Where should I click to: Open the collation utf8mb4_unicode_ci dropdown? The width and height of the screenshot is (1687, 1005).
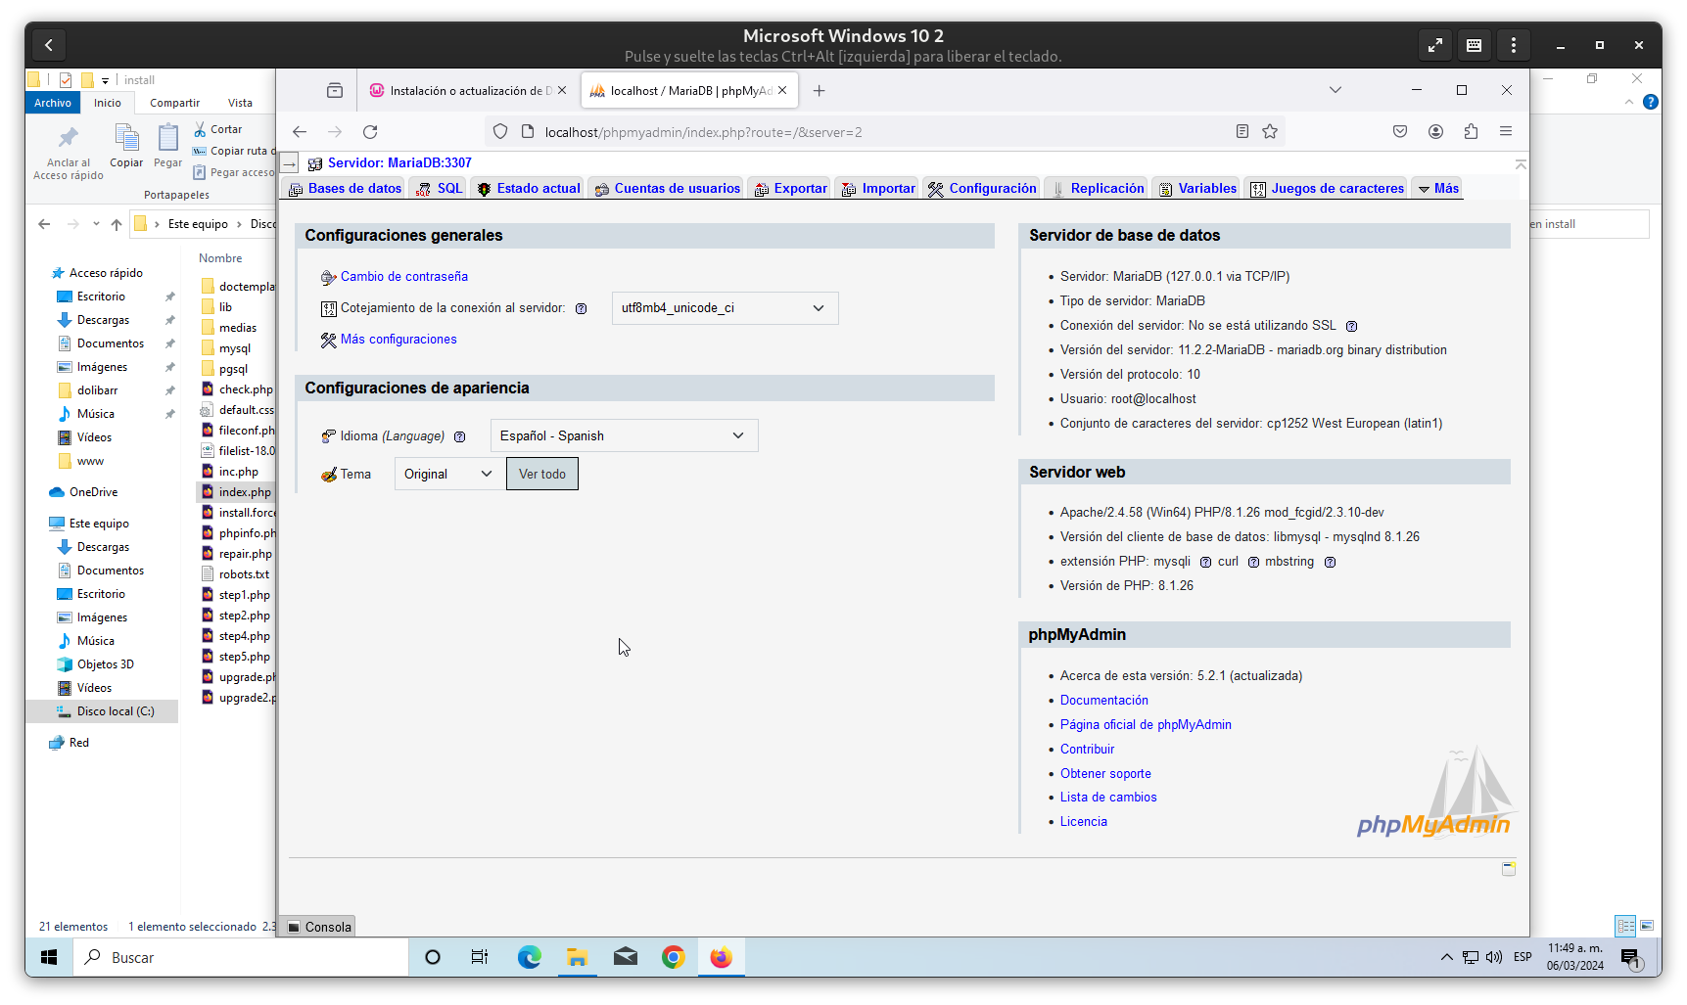click(x=725, y=308)
